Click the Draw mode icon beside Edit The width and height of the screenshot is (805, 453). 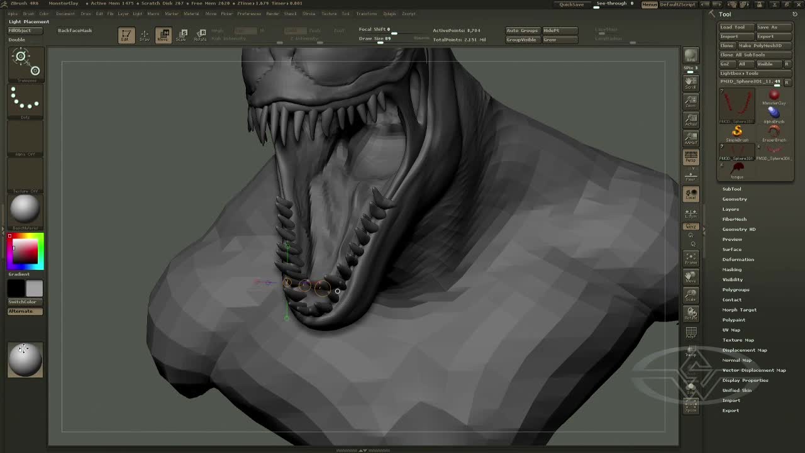(x=144, y=36)
